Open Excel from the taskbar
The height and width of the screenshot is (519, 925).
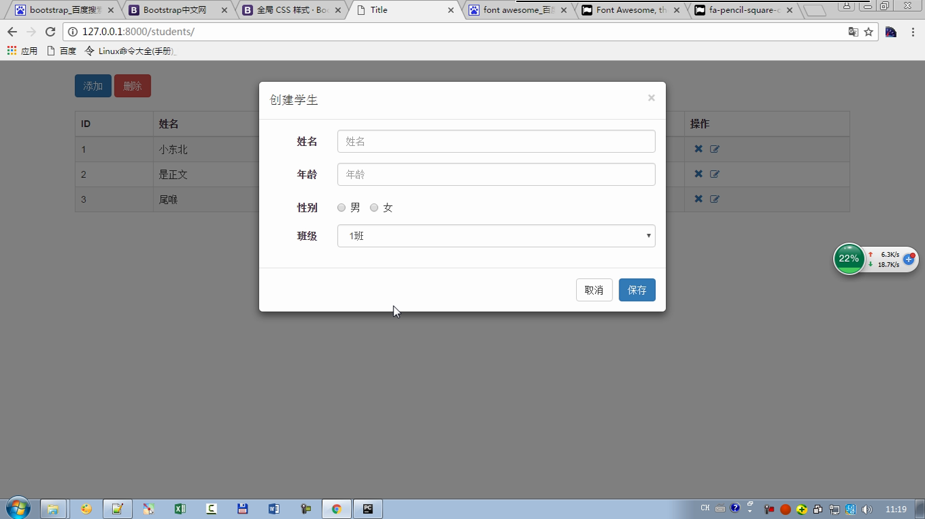180,509
